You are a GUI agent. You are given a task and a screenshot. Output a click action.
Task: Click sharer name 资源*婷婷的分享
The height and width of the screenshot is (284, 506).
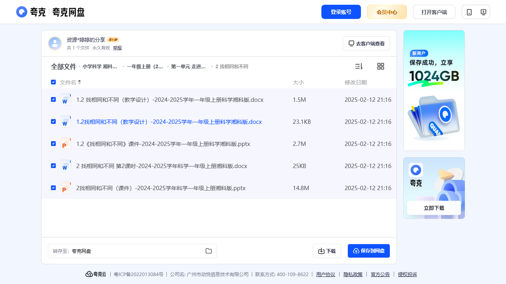click(86, 40)
